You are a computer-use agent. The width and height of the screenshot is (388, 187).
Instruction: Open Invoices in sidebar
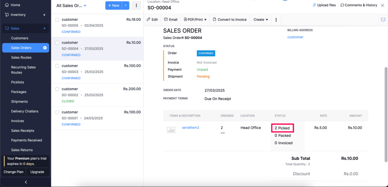[x=17, y=121]
